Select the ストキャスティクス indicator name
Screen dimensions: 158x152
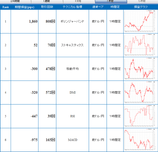coord(72,45)
